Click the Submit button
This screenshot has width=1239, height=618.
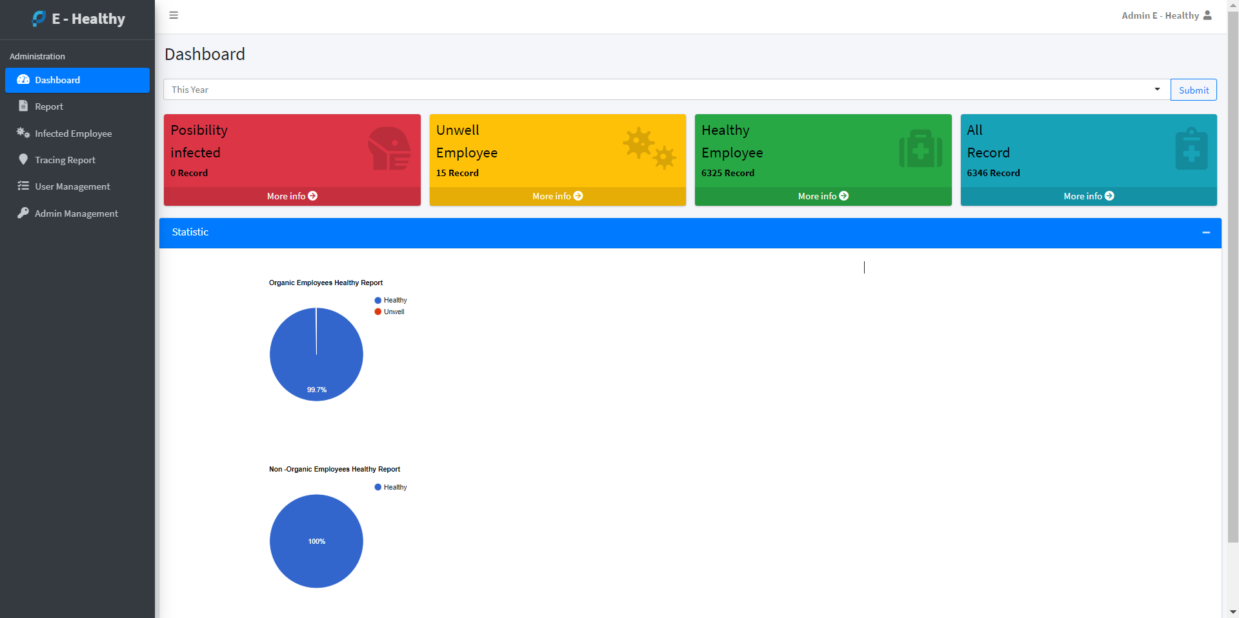click(x=1194, y=90)
